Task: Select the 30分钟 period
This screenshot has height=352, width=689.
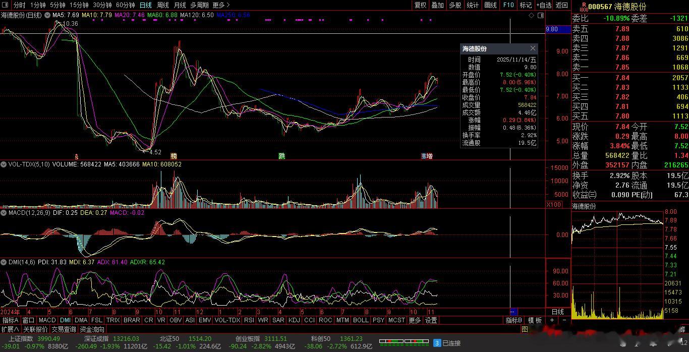Action: (102, 5)
